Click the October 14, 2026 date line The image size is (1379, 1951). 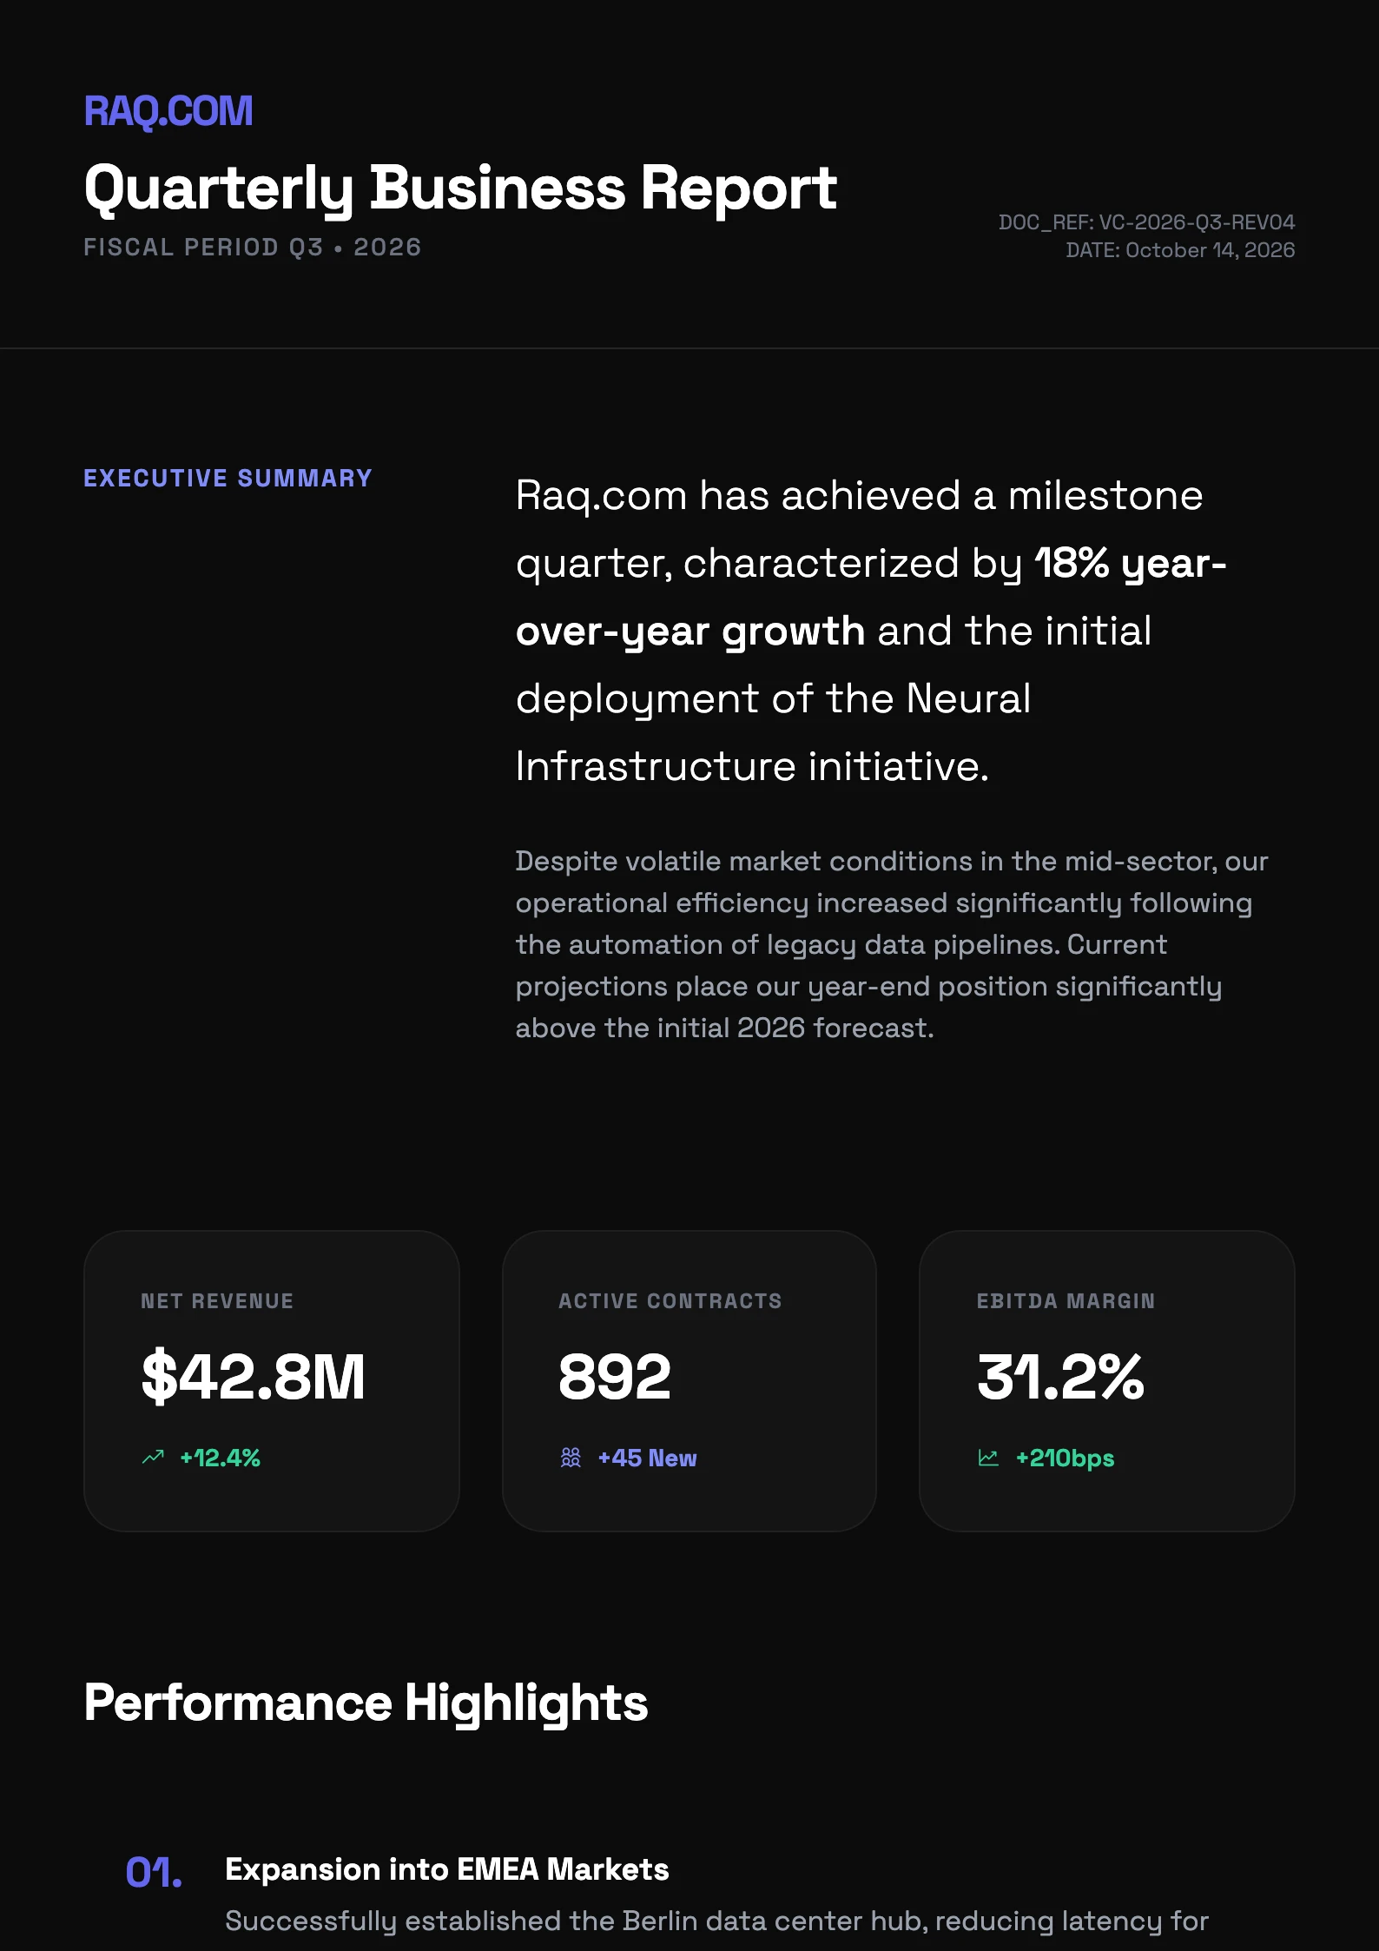coord(1179,250)
